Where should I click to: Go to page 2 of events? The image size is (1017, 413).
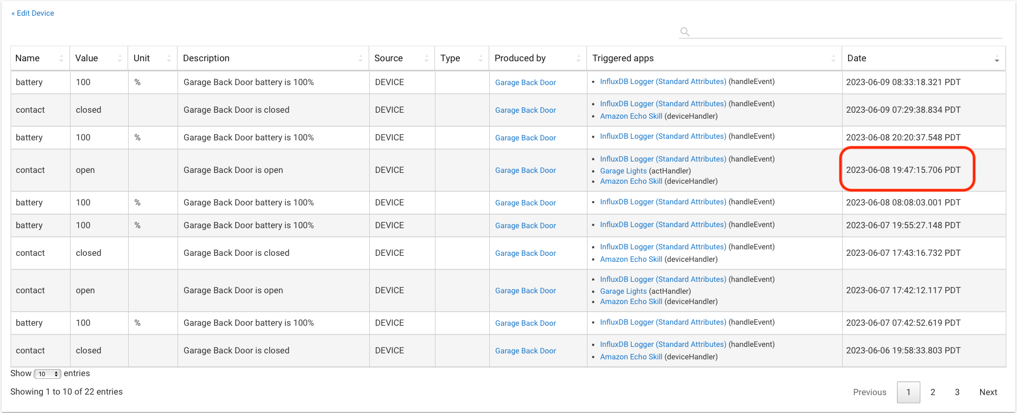pos(932,392)
